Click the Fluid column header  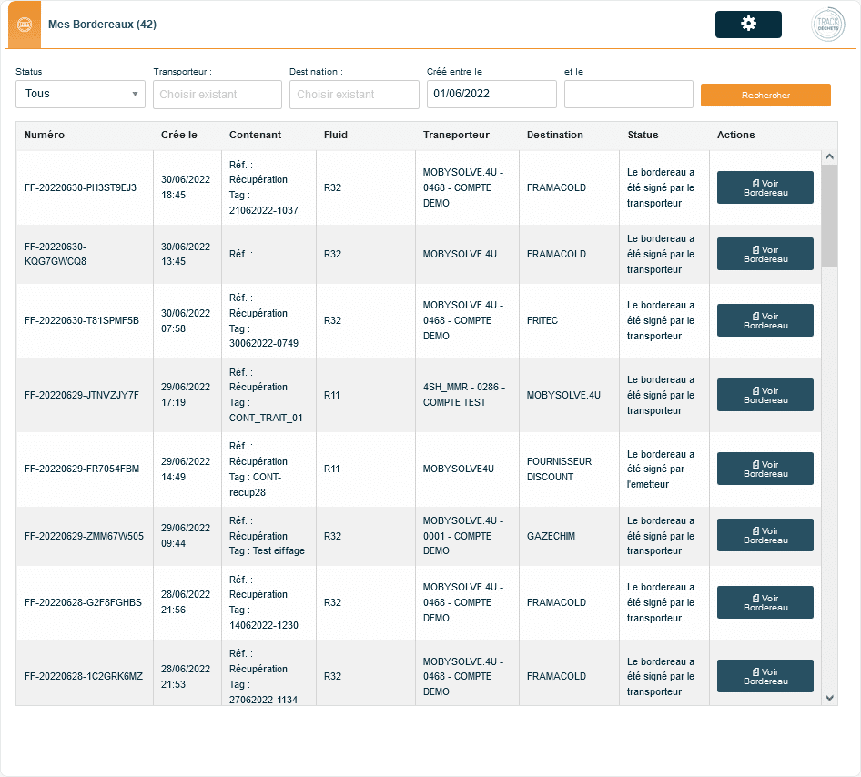coord(336,135)
